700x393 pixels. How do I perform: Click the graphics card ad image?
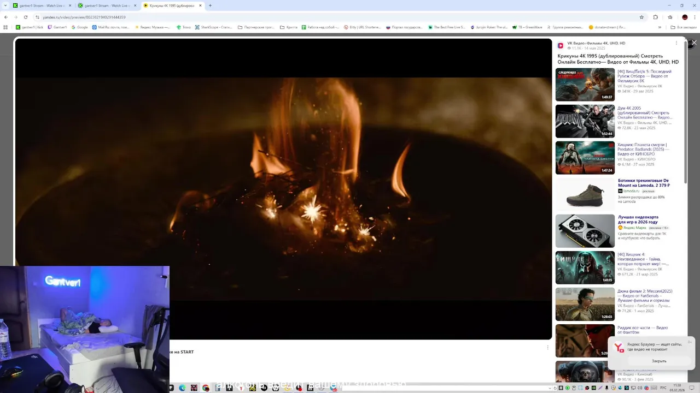[585, 231]
